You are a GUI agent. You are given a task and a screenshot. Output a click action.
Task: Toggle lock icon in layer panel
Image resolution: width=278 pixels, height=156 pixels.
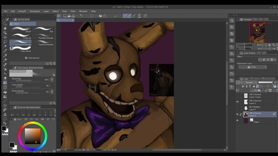tap(254, 86)
